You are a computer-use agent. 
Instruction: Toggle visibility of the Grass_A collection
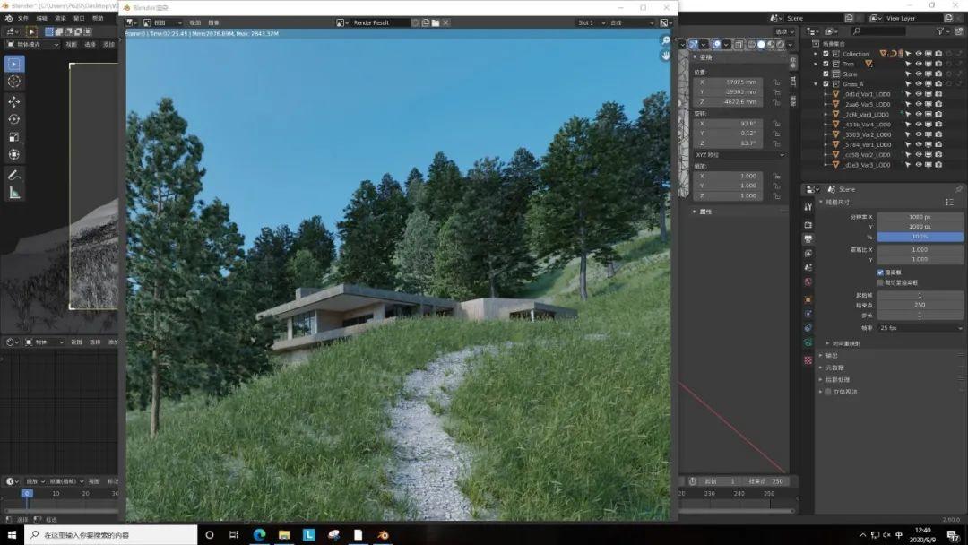tap(919, 84)
